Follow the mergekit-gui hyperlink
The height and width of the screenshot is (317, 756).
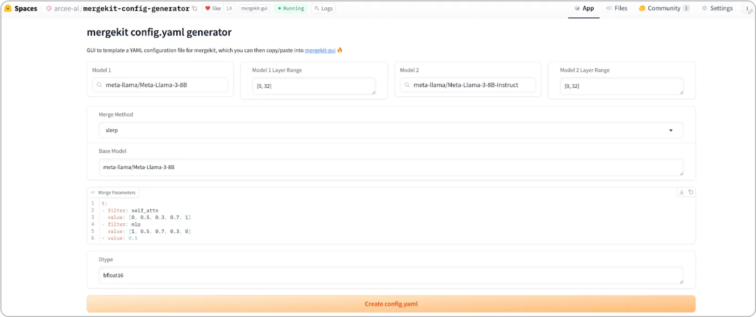pos(320,50)
